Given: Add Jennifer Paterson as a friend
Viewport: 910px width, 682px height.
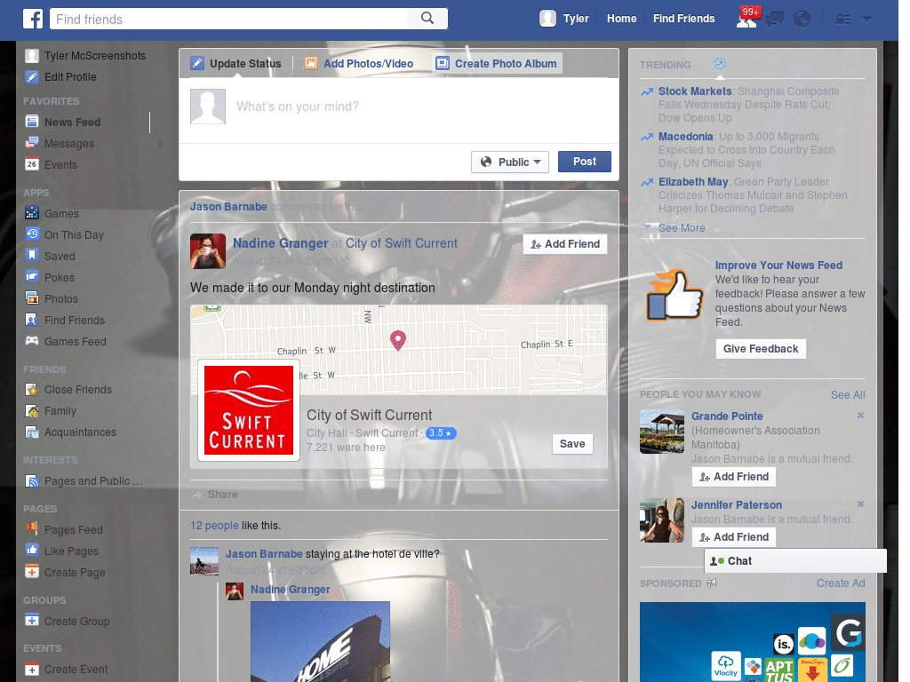Looking at the screenshot, I should pos(733,537).
